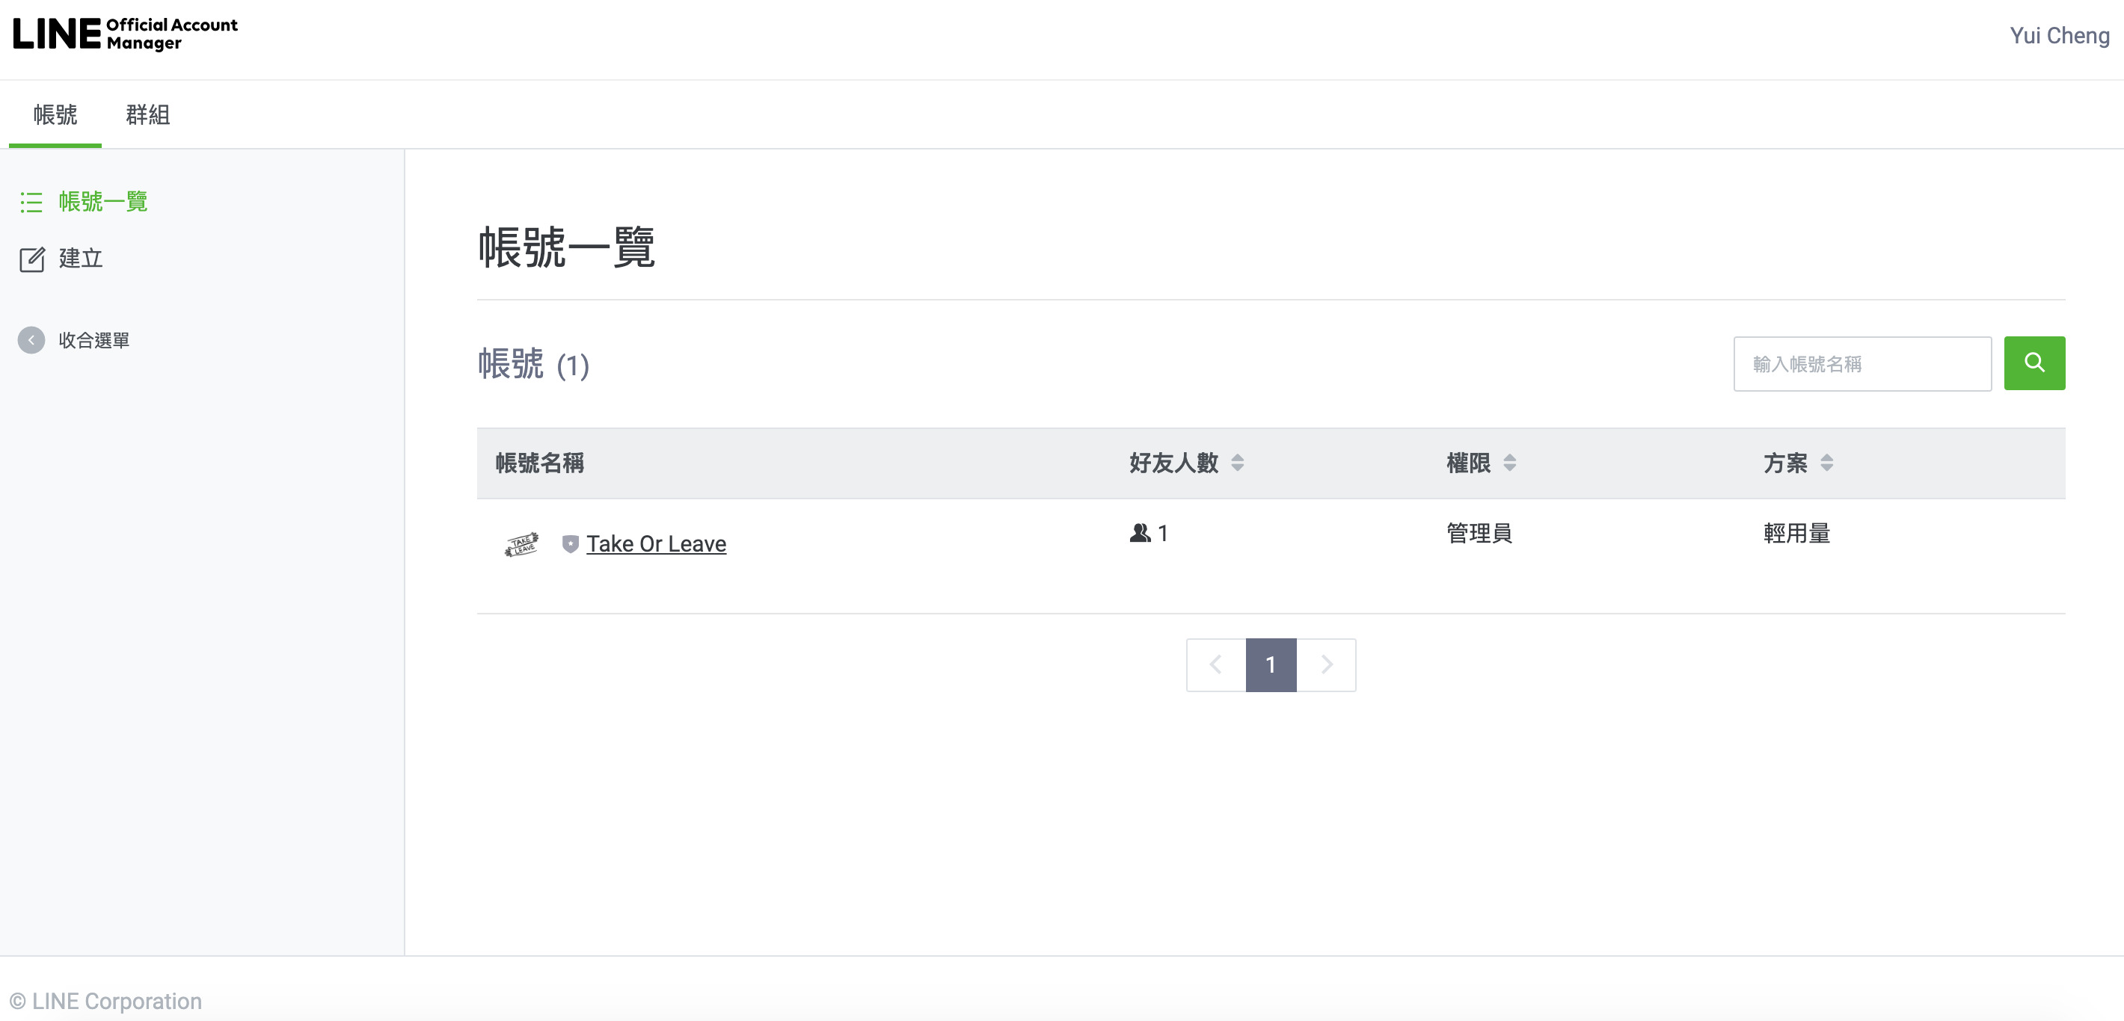The height and width of the screenshot is (1021, 2124).
Task: Sort accounts by 權限 column arrows
Action: pyautogui.click(x=1509, y=463)
